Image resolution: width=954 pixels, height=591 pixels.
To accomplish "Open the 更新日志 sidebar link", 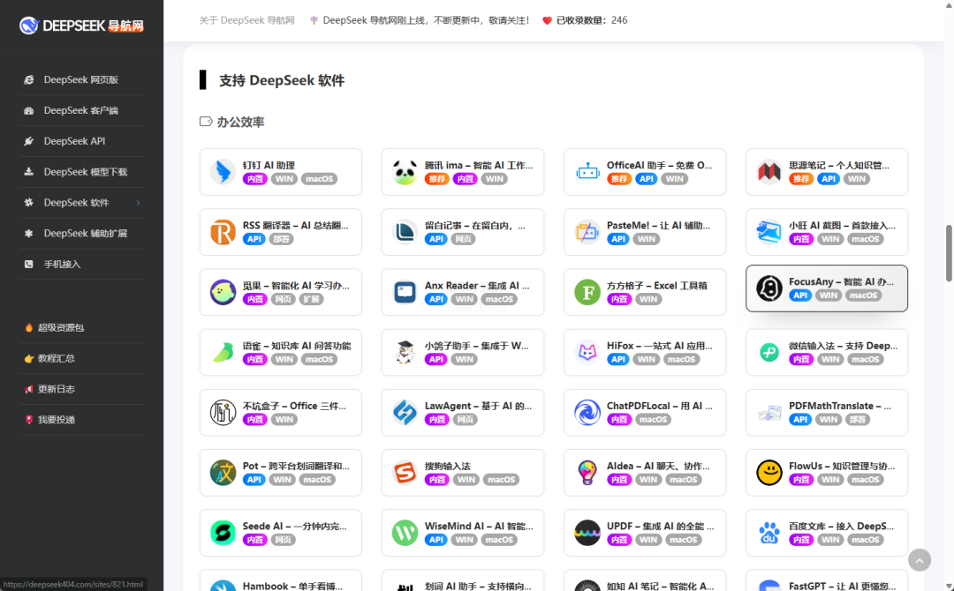I will pyautogui.click(x=56, y=389).
